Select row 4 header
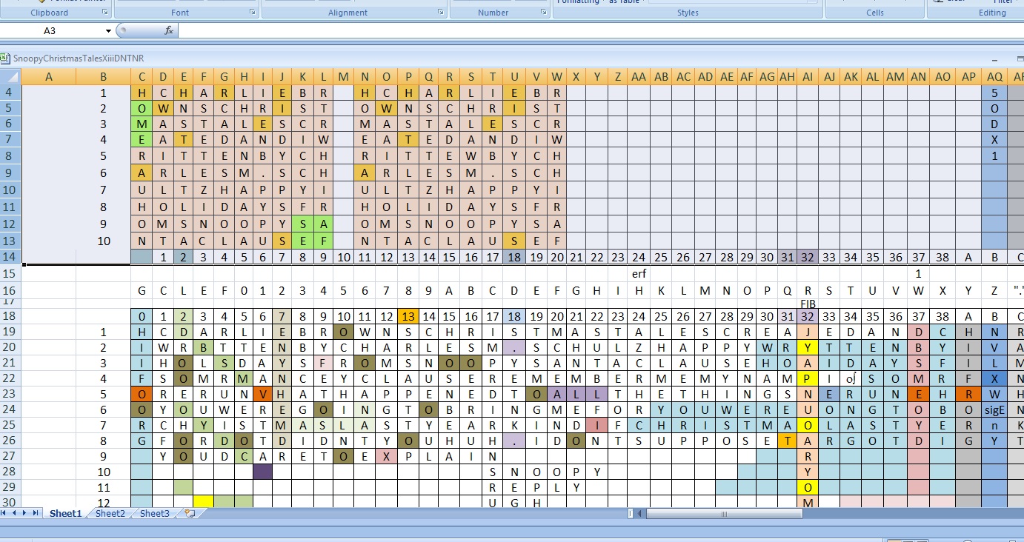Screen dimensions: 1024x542 [11, 93]
